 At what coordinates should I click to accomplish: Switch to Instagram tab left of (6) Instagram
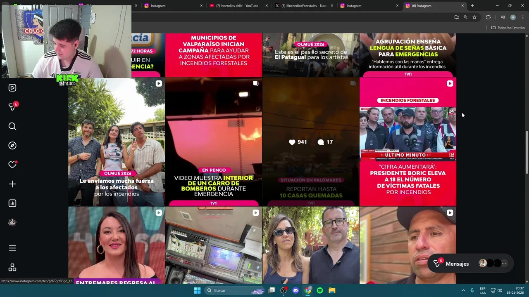pyautogui.click(x=369, y=6)
